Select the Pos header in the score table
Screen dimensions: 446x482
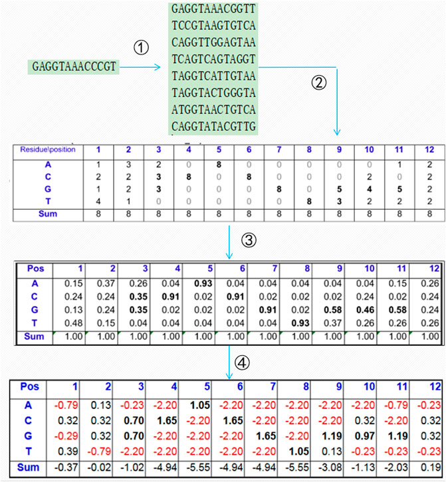29,386
